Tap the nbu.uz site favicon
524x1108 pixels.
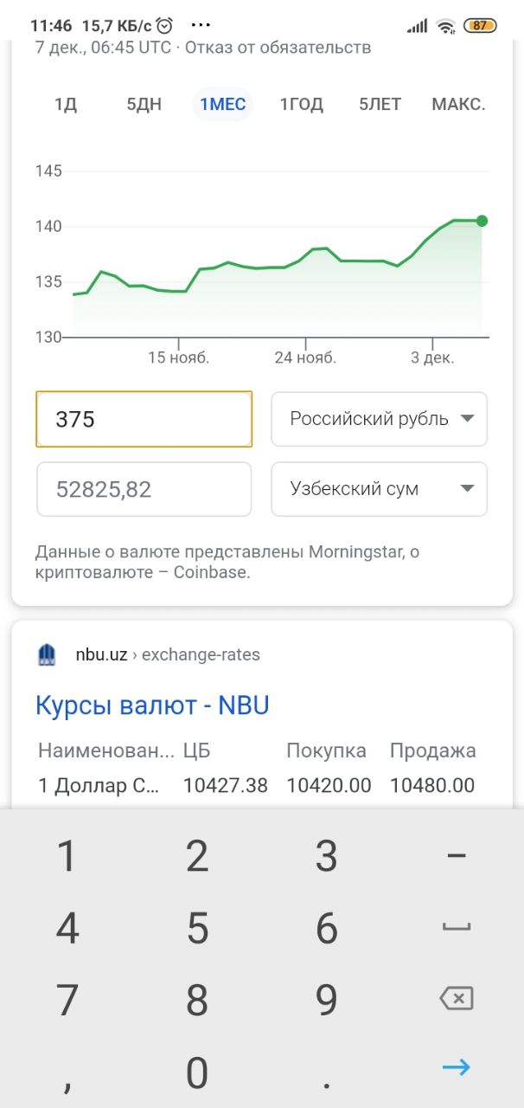(47, 655)
